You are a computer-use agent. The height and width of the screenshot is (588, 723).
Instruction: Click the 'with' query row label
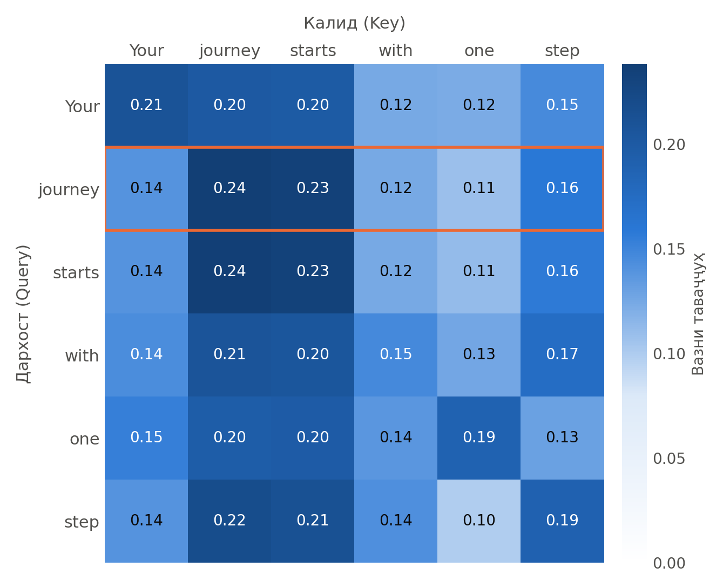coord(82,356)
